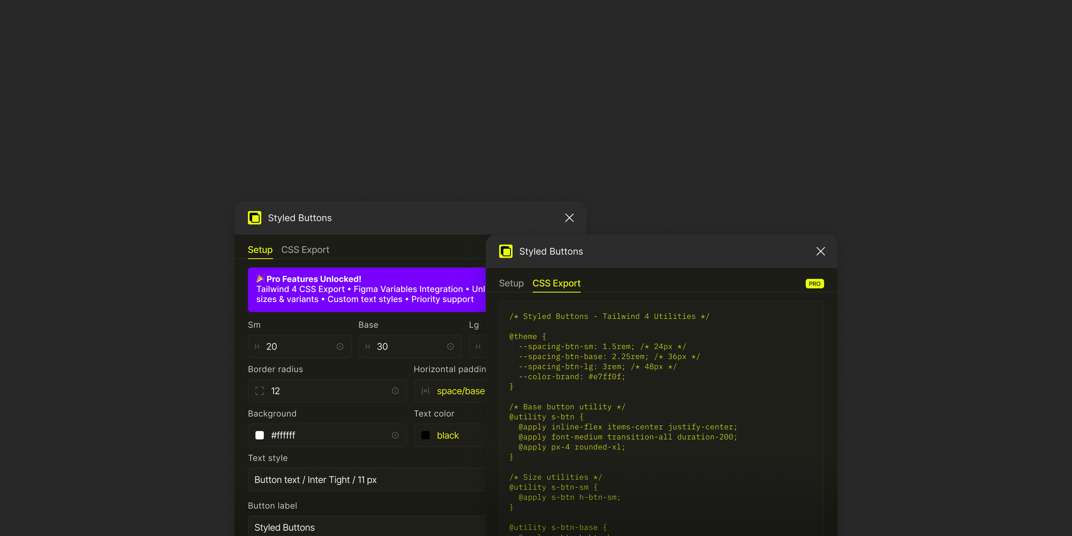The image size is (1072, 536).
Task: Click the variable hexagon icon in Background field
Action: (x=395, y=435)
